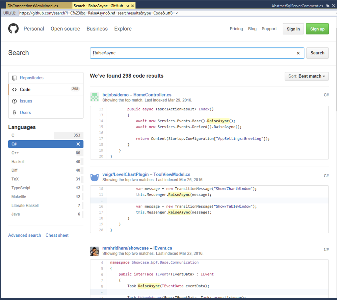Pin the Search RaiseAsync GitHub tab
This screenshot has height=300, width=337.
127,6
